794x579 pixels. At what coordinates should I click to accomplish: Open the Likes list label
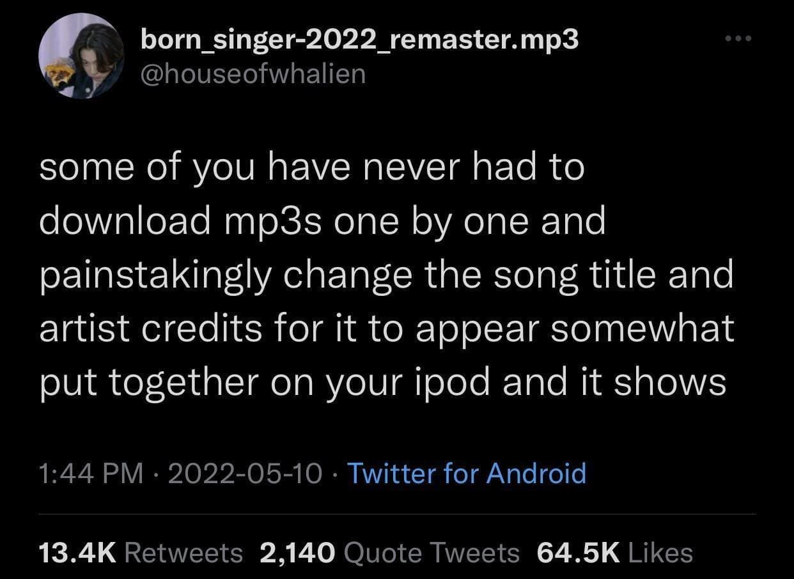[660, 553]
